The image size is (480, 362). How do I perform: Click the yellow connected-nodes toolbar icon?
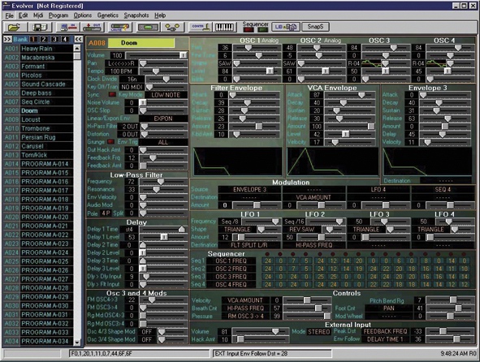(x=172, y=28)
